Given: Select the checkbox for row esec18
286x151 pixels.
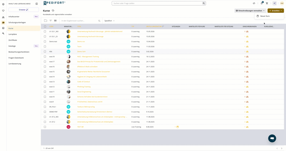Looking at the screenshot, I should tap(45, 56).
